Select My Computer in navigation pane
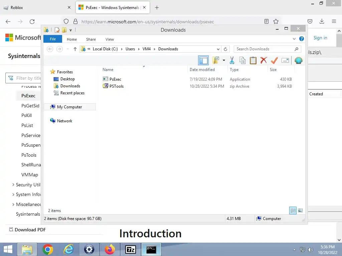The height and width of the screenshot is (256, 342). pos(69,107)
